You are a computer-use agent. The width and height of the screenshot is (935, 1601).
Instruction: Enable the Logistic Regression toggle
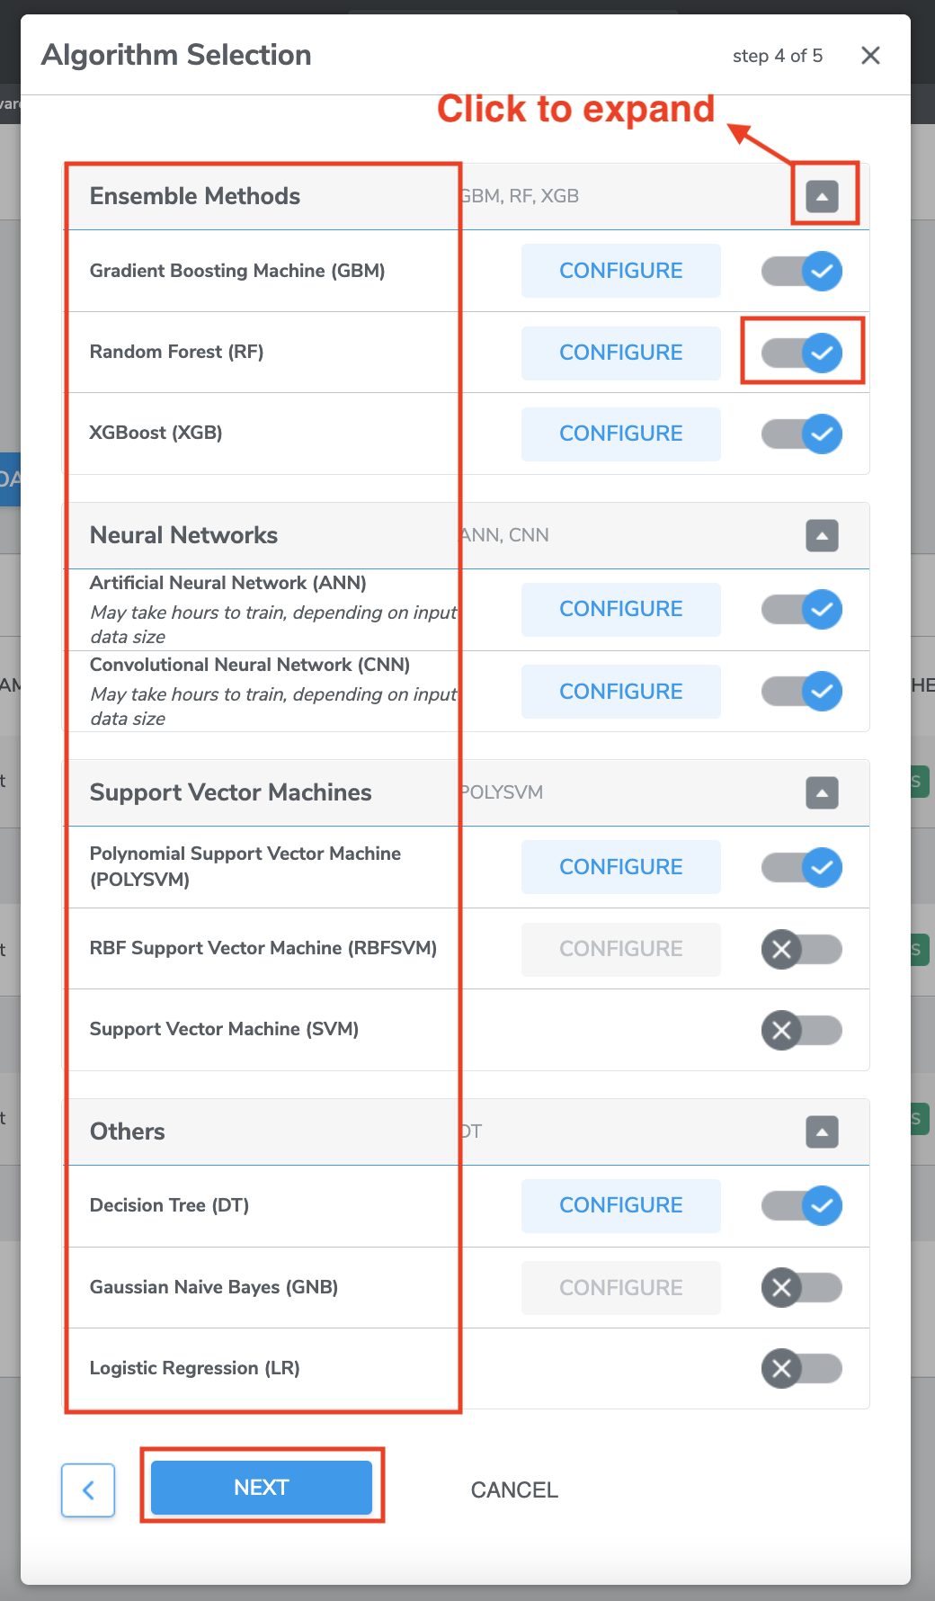coord(802,1369)
